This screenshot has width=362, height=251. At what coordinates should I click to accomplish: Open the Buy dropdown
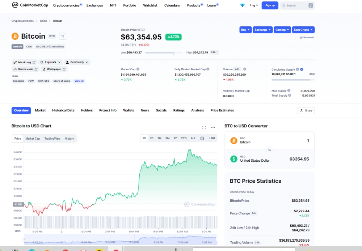pyautogui.click(x=245, y=30)
